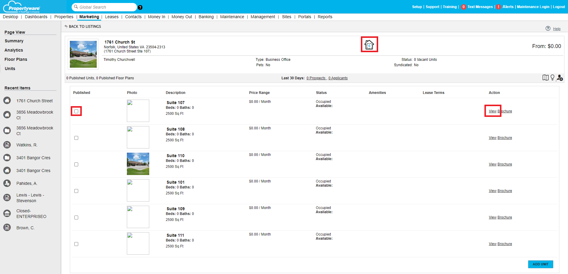Screen dimensions: 568x274
Task: Click the document icon beside Watkins, R.
Action: click(7, 145)
